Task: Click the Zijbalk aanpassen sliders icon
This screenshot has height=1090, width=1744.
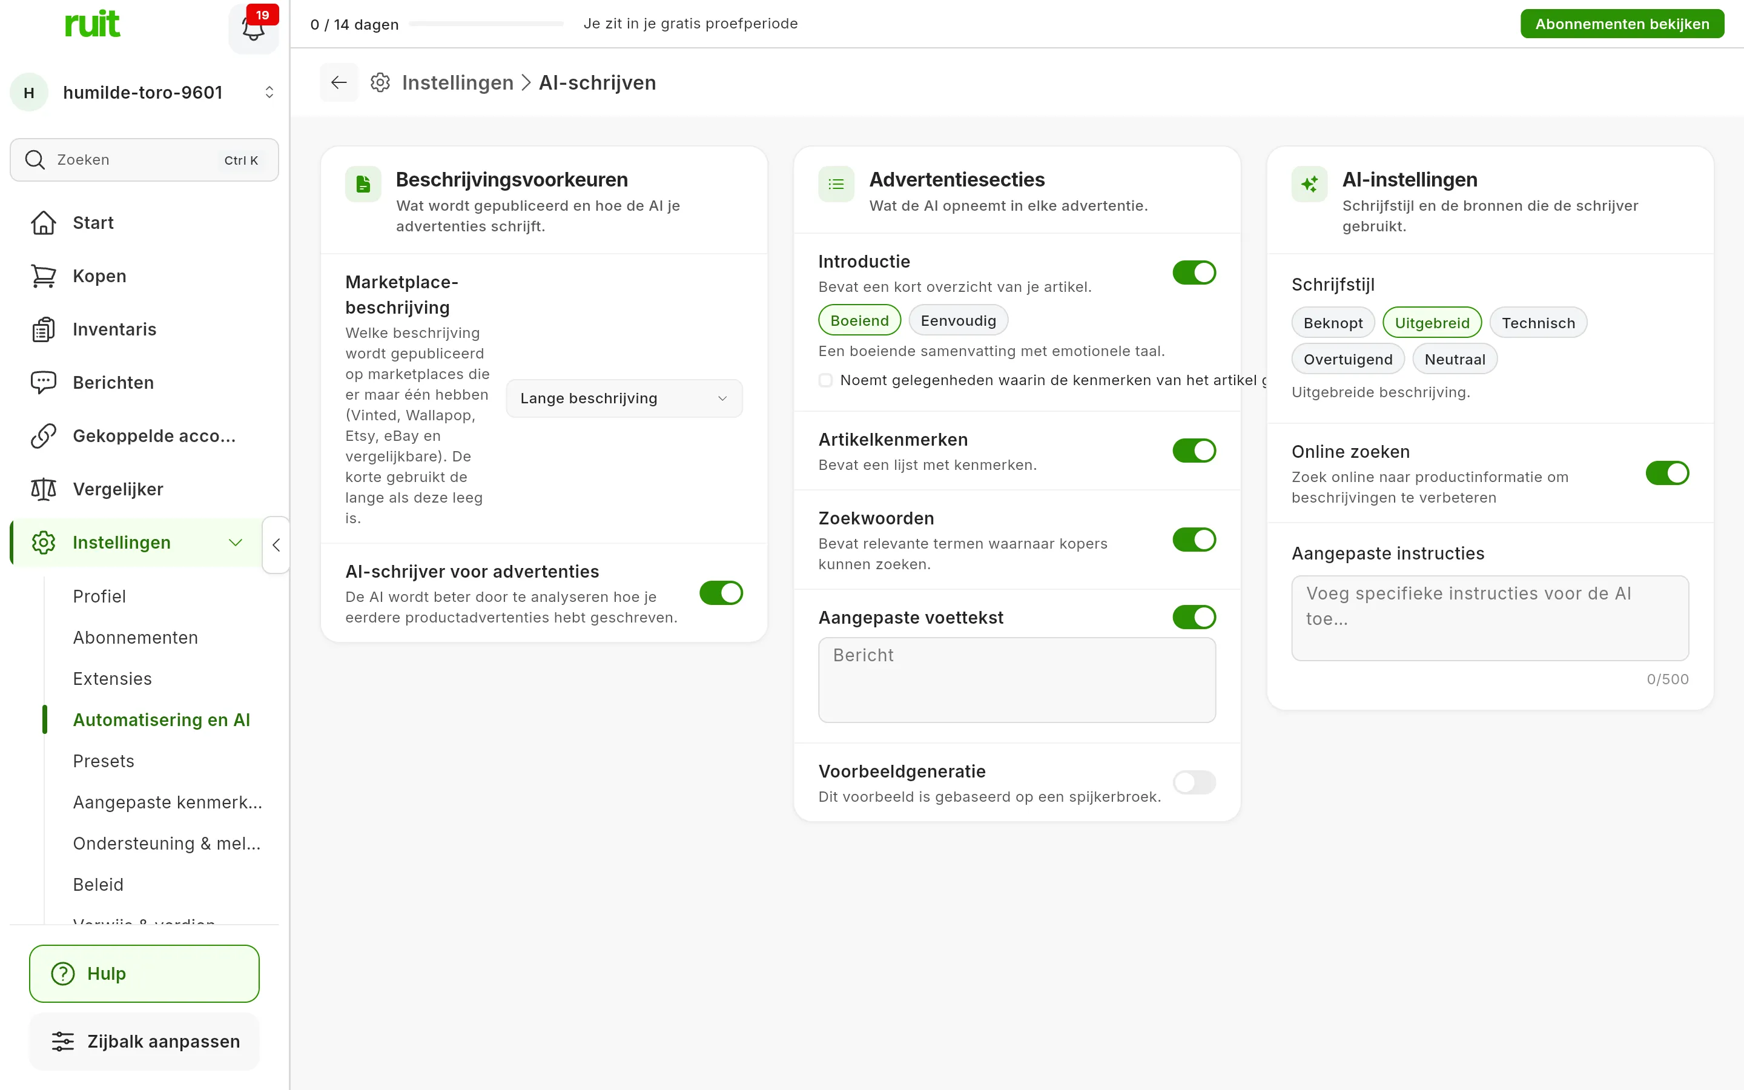Action: click(x=63, y=1042)
